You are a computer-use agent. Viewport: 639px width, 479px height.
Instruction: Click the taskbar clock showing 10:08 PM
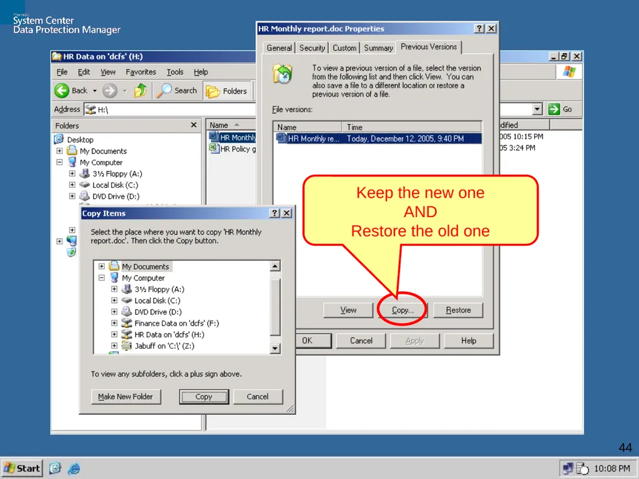click(612, 468)
